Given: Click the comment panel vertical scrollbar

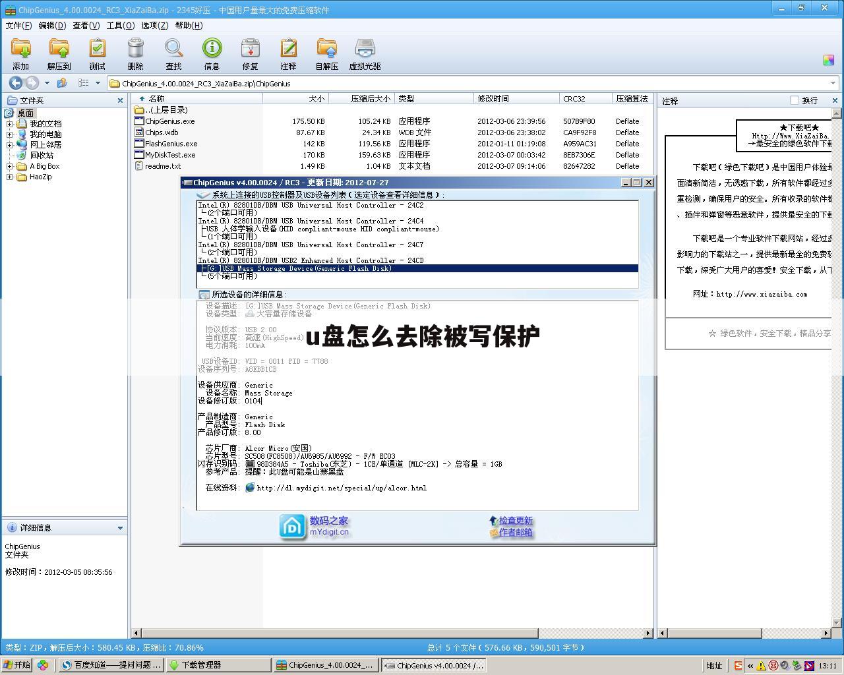Looking at the screenshot, I should 837,368.
